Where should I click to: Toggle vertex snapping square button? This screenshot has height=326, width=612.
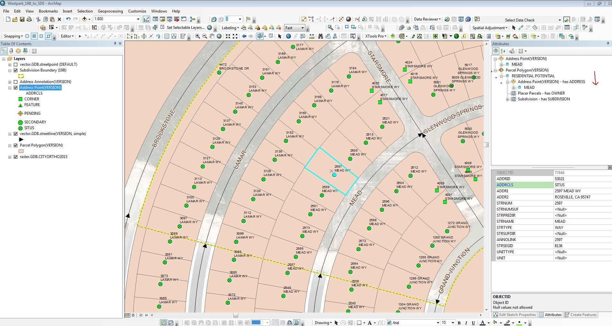tap(41, 36)
